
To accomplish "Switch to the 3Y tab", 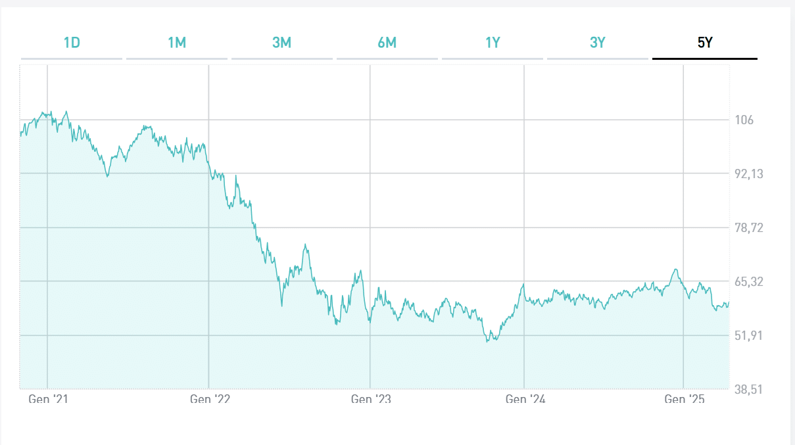I will (597, 43).
